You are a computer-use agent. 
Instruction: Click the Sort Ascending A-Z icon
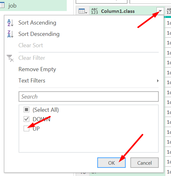pyautogui.click(x=10, y=23)
